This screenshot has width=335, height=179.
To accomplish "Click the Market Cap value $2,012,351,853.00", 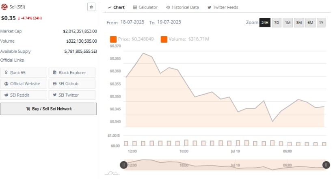I will point(80,31).
